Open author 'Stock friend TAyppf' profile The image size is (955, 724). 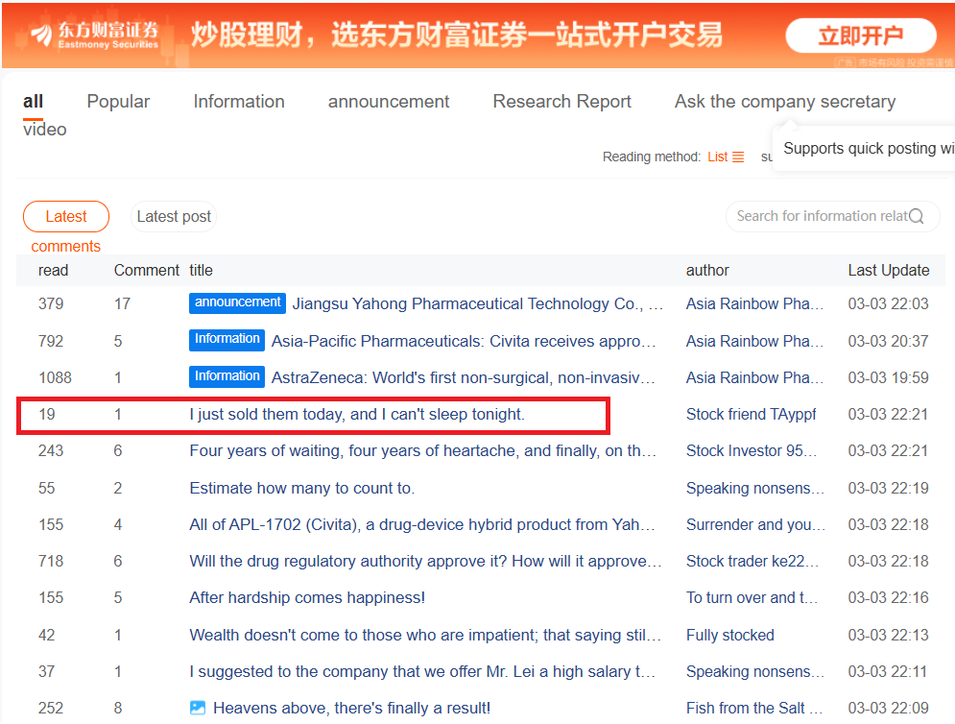click(751, 415)
